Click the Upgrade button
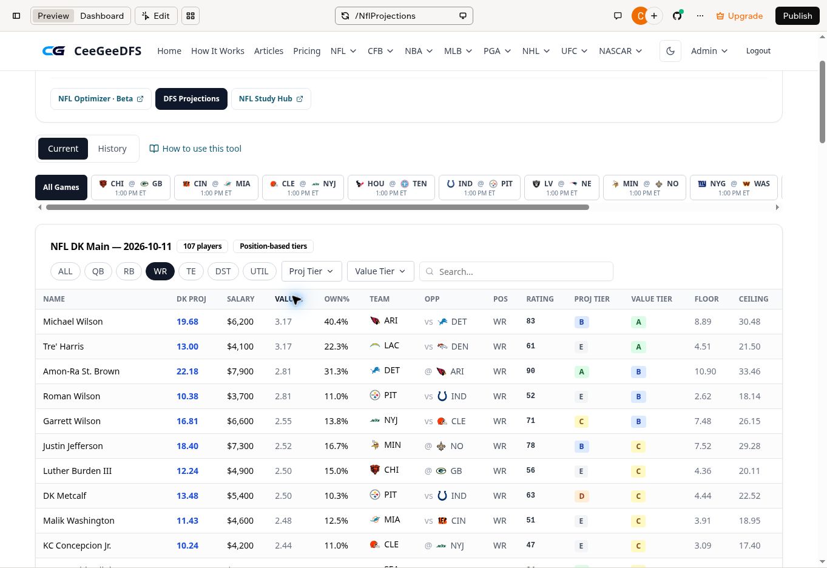 pyautogui.click(x=740, y=16)
